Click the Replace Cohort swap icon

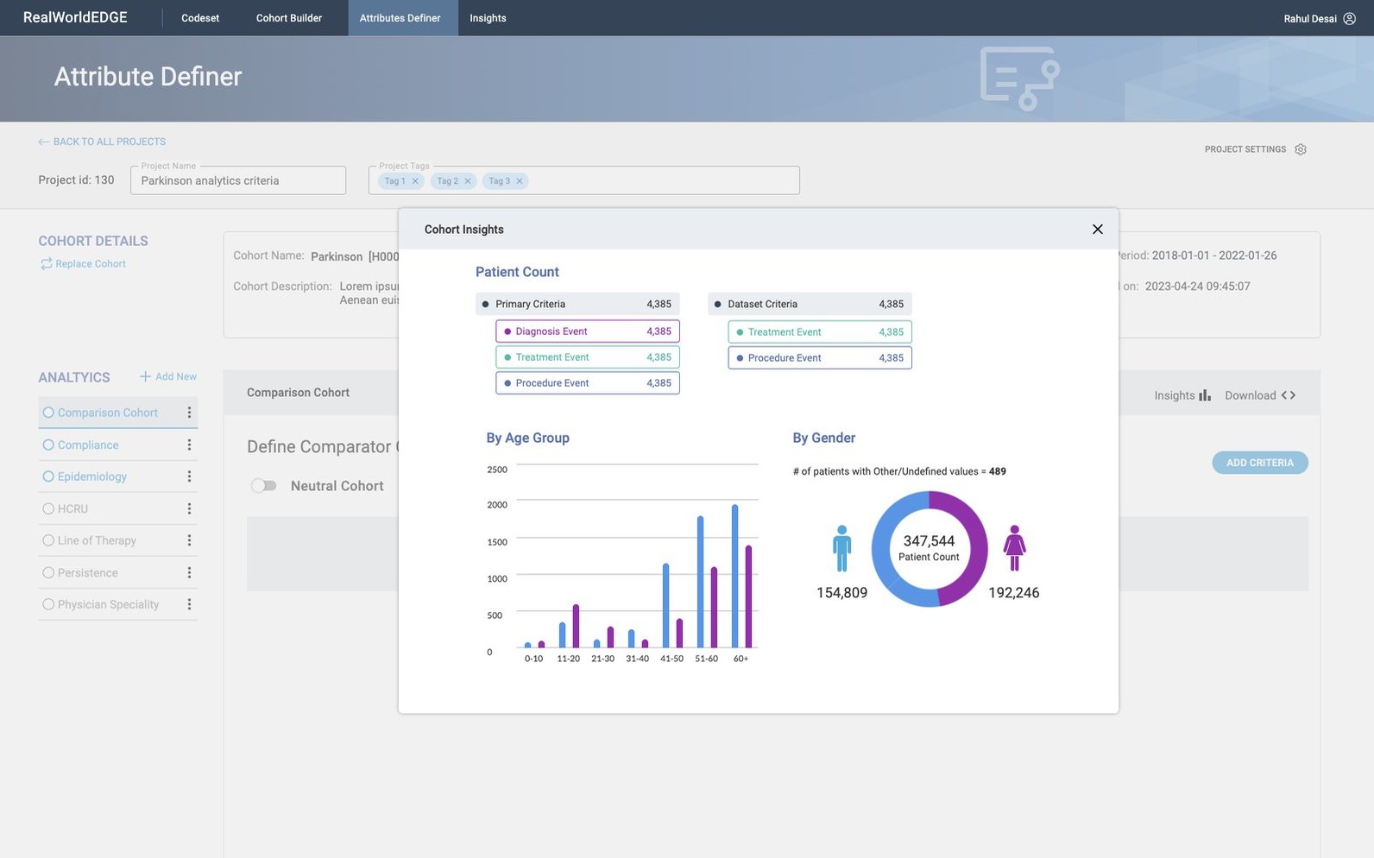pos(47,264)
